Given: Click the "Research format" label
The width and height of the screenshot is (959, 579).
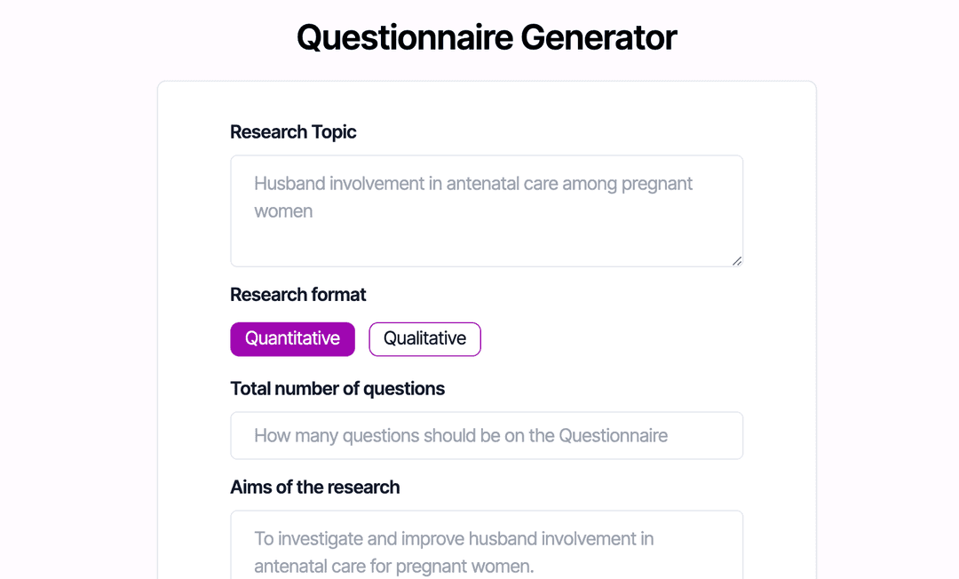Looking at the screenshot, I should click(x=297, y=295).
